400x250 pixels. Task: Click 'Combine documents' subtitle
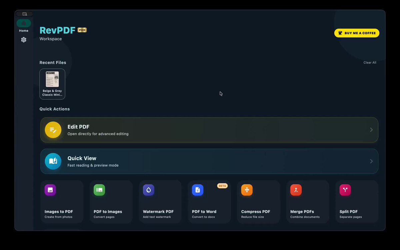[305, 217]
